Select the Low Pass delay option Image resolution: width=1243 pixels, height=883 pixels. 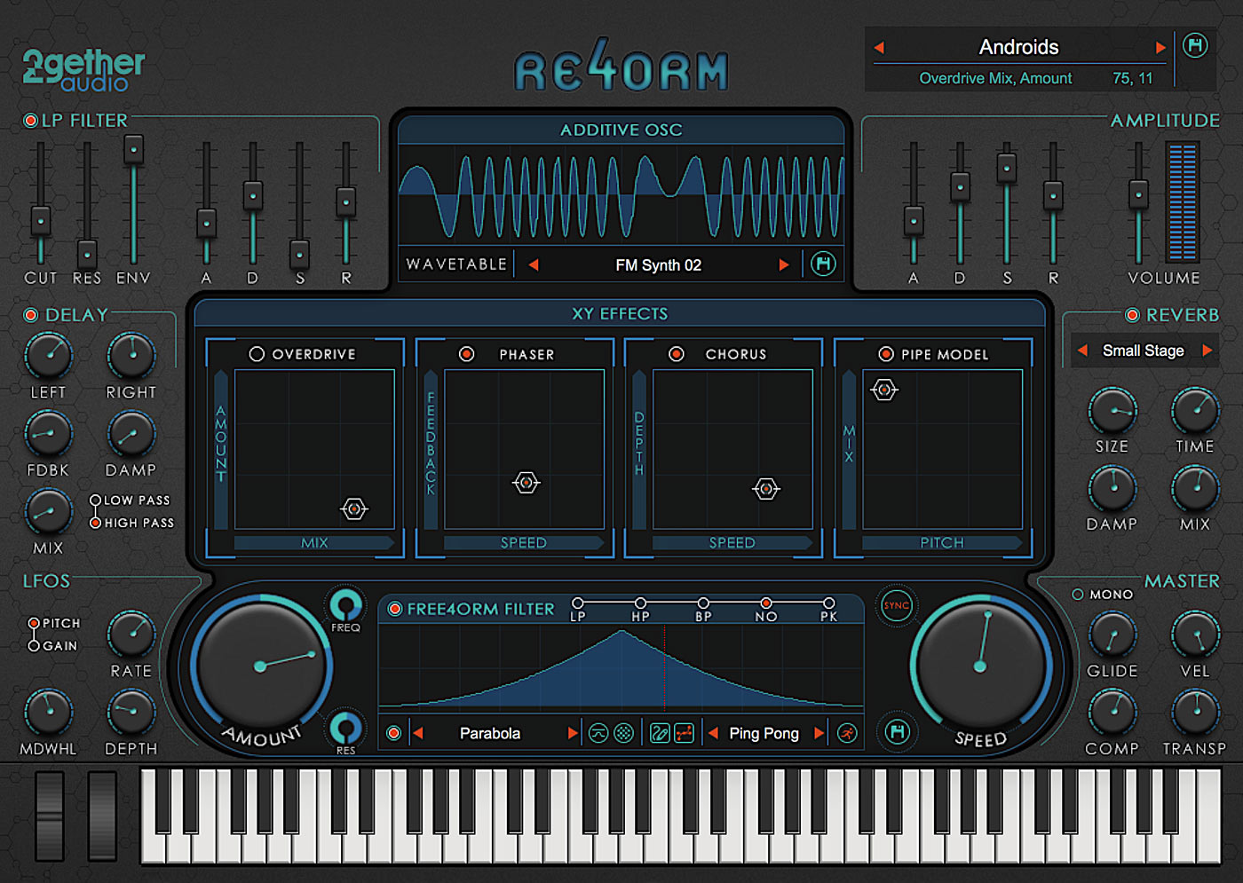tap(95, 501)
